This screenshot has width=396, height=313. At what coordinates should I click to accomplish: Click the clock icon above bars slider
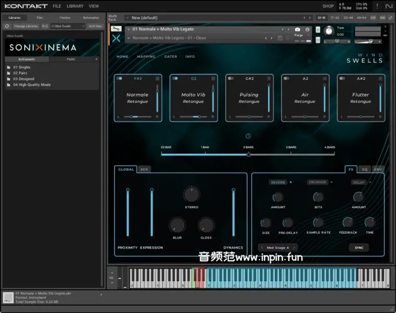point(248,136)
